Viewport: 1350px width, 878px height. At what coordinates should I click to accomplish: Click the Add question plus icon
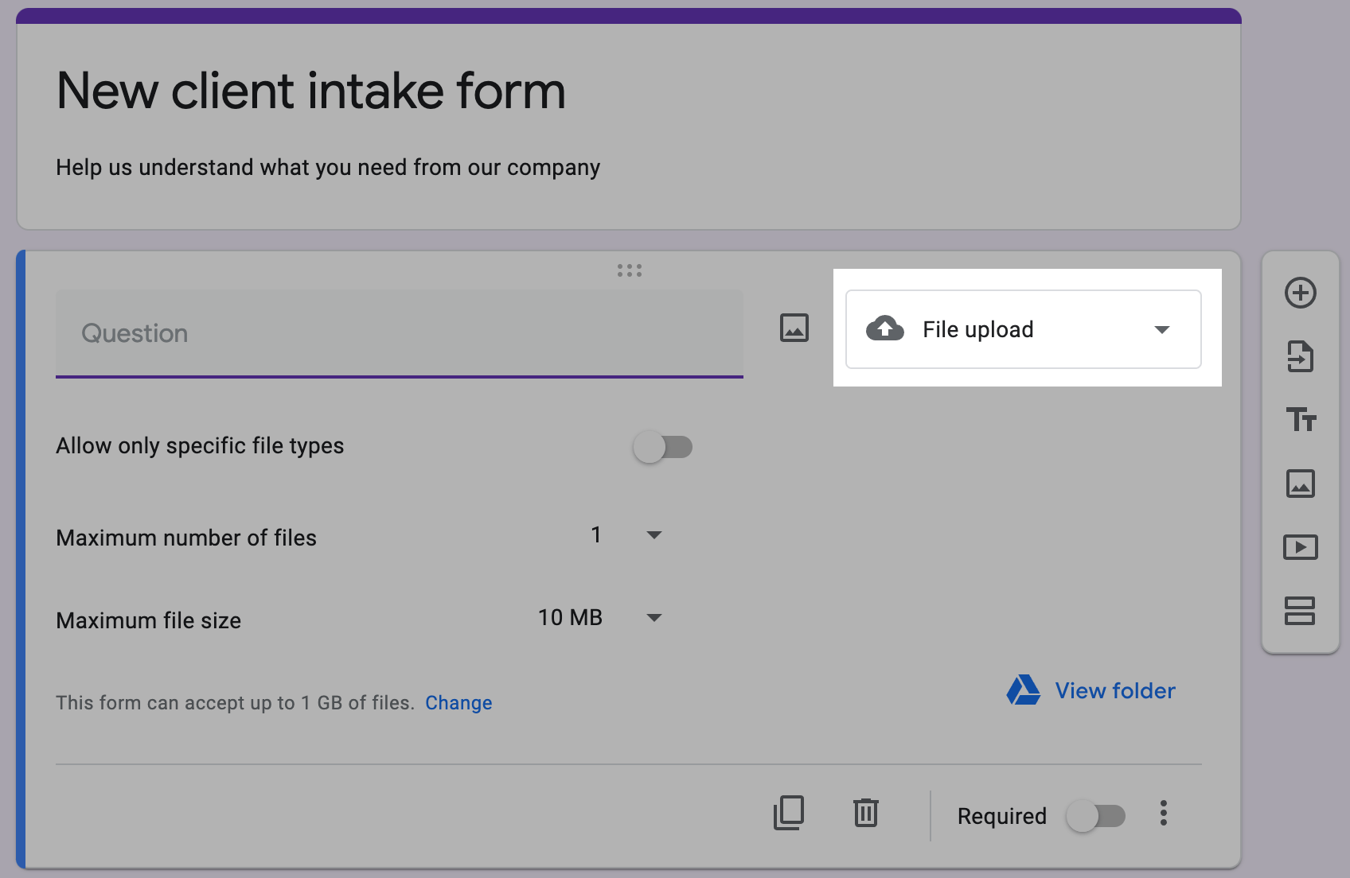tap(1300, 293)
